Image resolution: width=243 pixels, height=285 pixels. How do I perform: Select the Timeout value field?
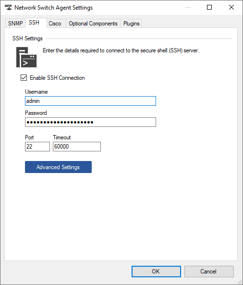pyautogui.click(x=77, y=147)
